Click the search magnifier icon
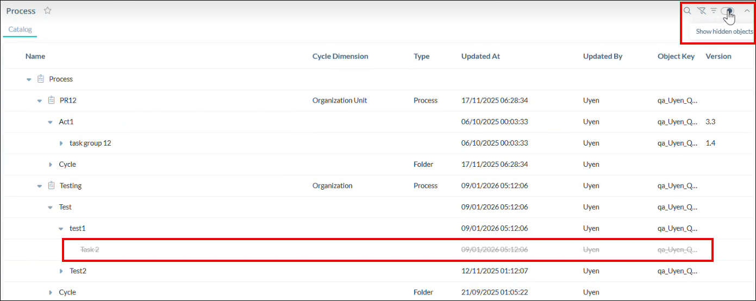The width and height of the screenshot is (756, 301). [687, 11]
